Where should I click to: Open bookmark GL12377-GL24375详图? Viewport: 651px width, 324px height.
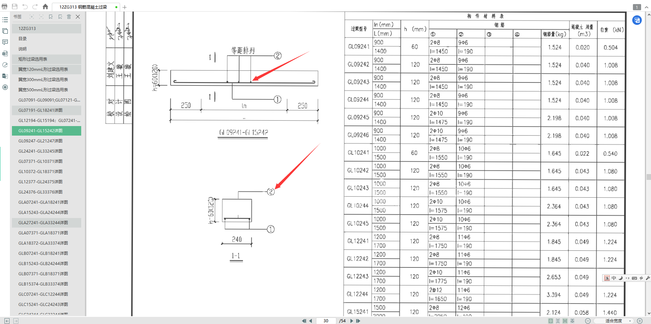pos(46,182)
